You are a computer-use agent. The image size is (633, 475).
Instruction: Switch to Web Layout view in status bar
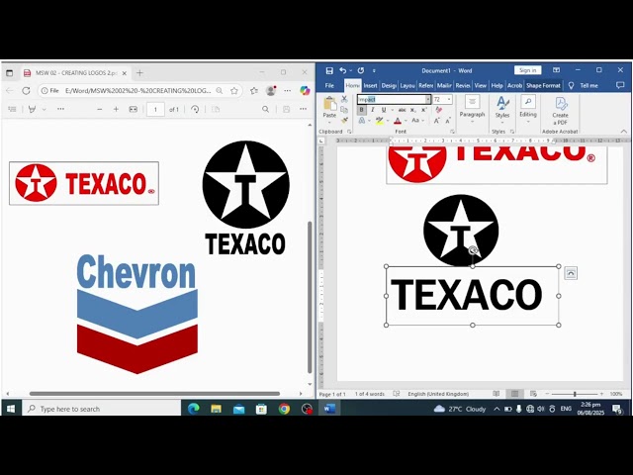pyautogui.click(x=533, y=394)
